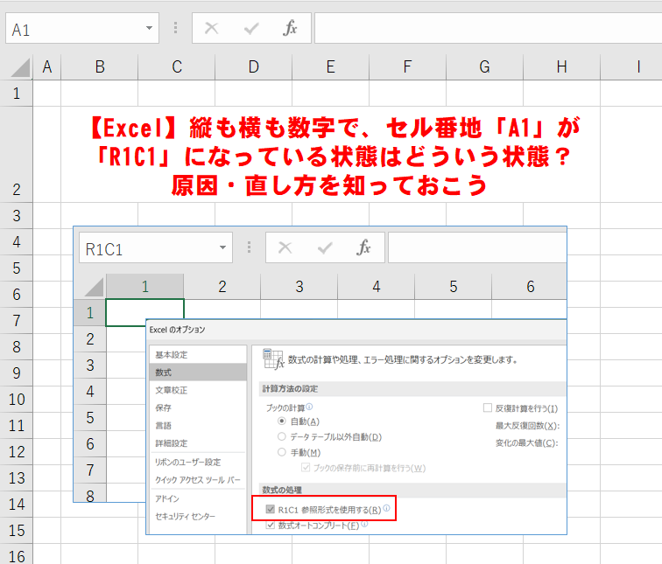Click the fx icon beside the R1C1 name box
Viewport: 662px width, 564px height.
click(363, 247)
